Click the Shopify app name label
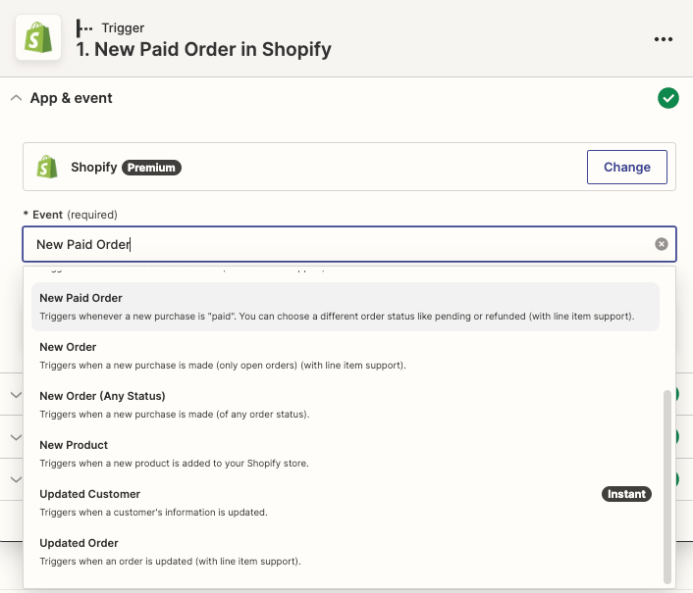The image size is (693, 593). (x=93, y=168)
